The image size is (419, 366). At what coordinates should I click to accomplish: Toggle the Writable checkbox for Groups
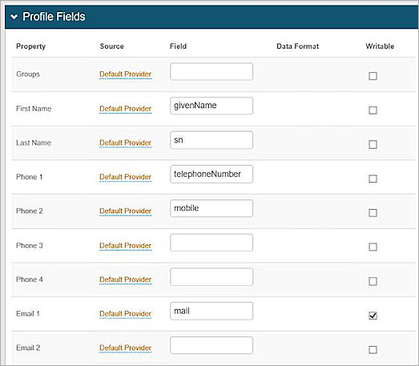coord(373,76)
